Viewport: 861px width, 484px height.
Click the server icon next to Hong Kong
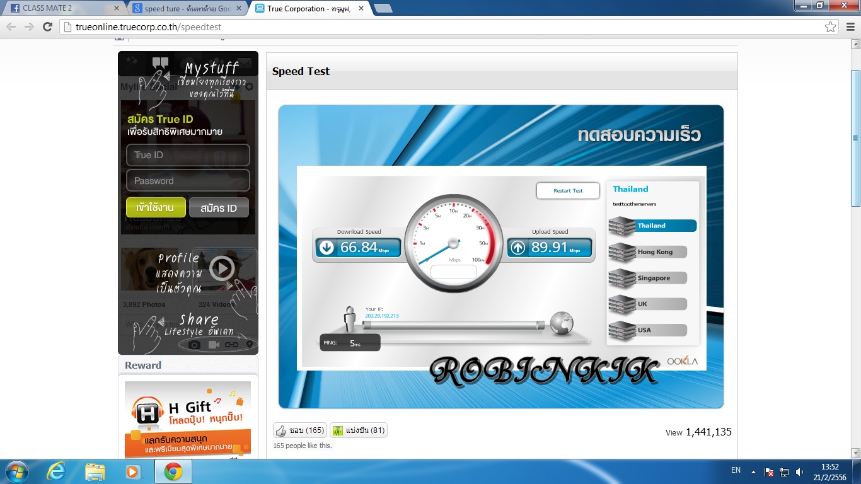click(622, 252)
